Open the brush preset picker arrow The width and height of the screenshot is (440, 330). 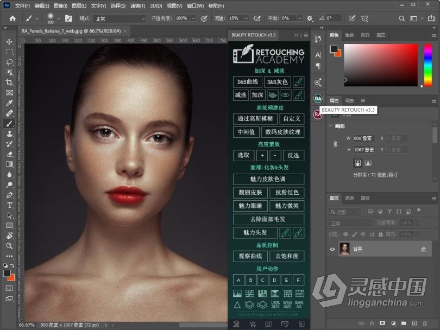click(x=58, y=19)
